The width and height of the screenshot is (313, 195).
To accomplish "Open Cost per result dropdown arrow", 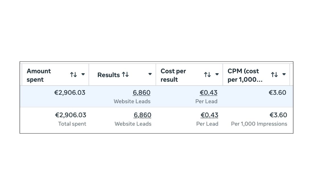I will click(217, 74).
